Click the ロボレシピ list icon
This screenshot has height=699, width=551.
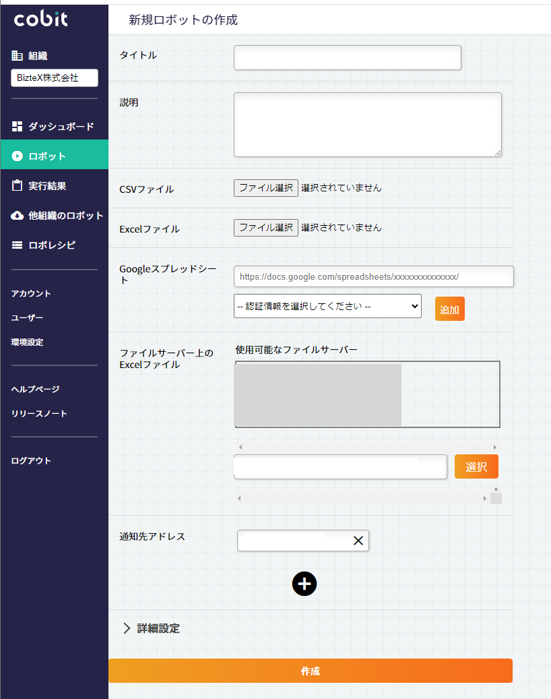coord(17,245)
